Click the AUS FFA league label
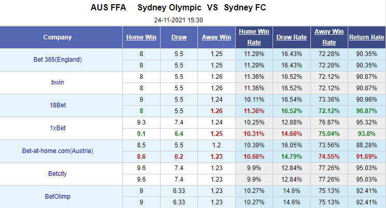The width and height of the screenshot is (386, 208). tap(108, 8)
